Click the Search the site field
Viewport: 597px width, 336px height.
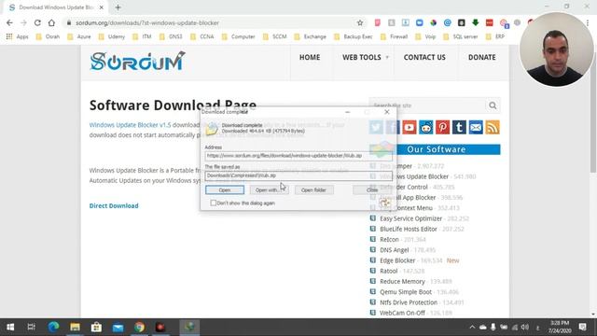(x=427, y=105)
